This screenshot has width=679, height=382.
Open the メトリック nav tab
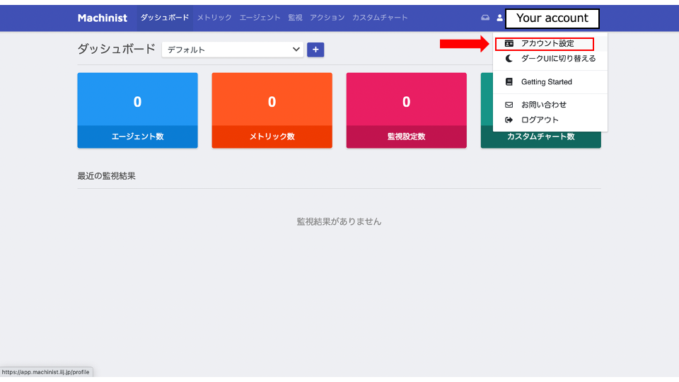[x=214, y=18]
